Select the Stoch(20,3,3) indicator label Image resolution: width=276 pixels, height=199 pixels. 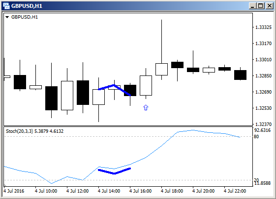tap(19, 131)
